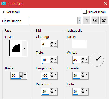This screenshot has width=109, height=99.
Task: Open the Fase bevel shape dropdown
Action: pyautogui.click(x=24, y=48)
